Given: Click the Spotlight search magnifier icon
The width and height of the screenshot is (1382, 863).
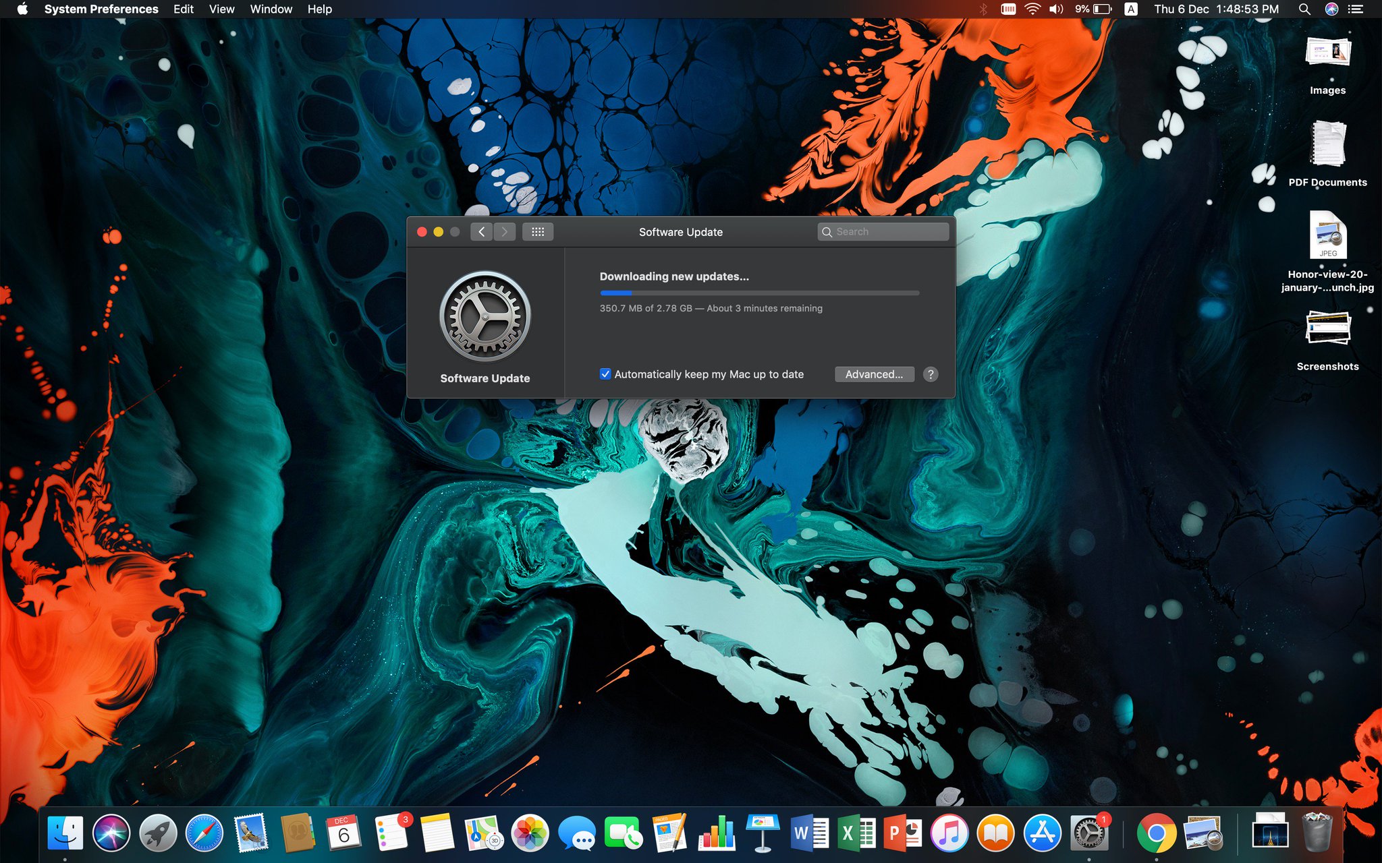Looking at the screenshot, I should 1304,9.
